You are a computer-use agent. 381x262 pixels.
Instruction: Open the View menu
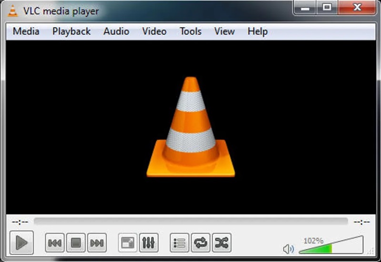(x=224, y=31)
